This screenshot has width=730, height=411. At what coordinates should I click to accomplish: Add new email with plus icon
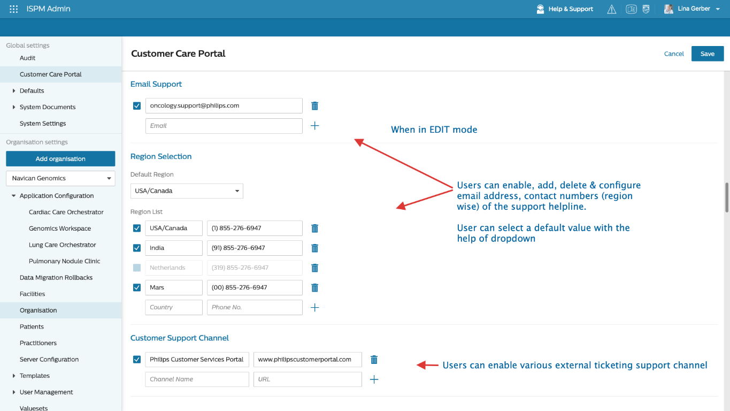315,126
